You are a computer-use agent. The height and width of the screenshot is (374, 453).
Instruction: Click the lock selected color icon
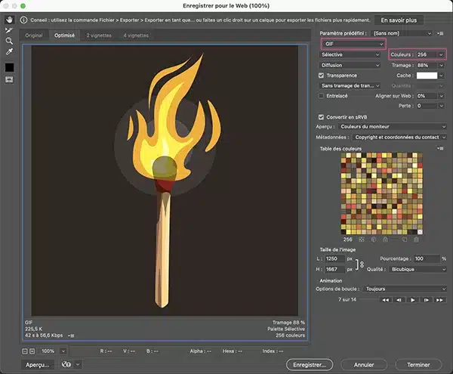385,240
